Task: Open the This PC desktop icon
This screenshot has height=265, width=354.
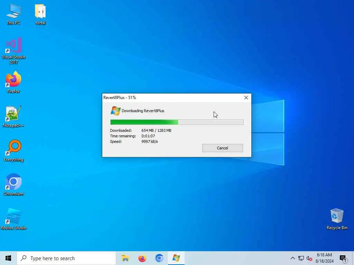Action: click(x=13, y=14)
